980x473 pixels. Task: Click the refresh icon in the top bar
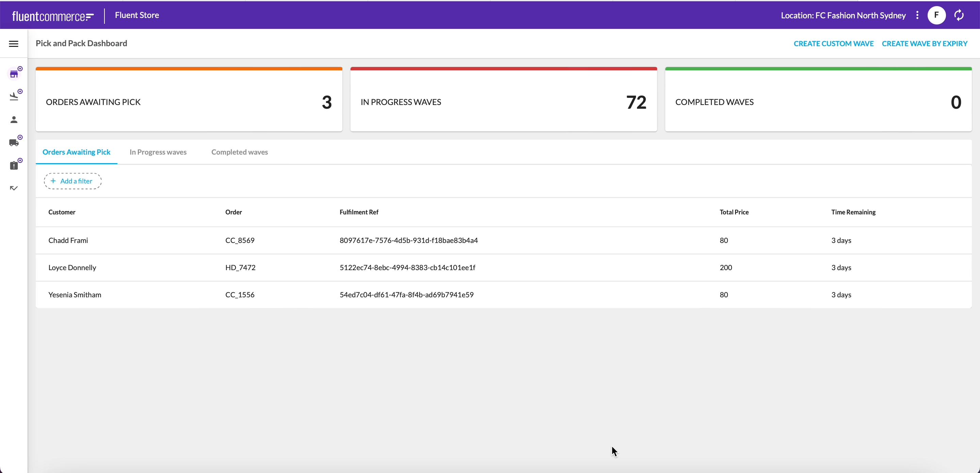click(959, 15)
